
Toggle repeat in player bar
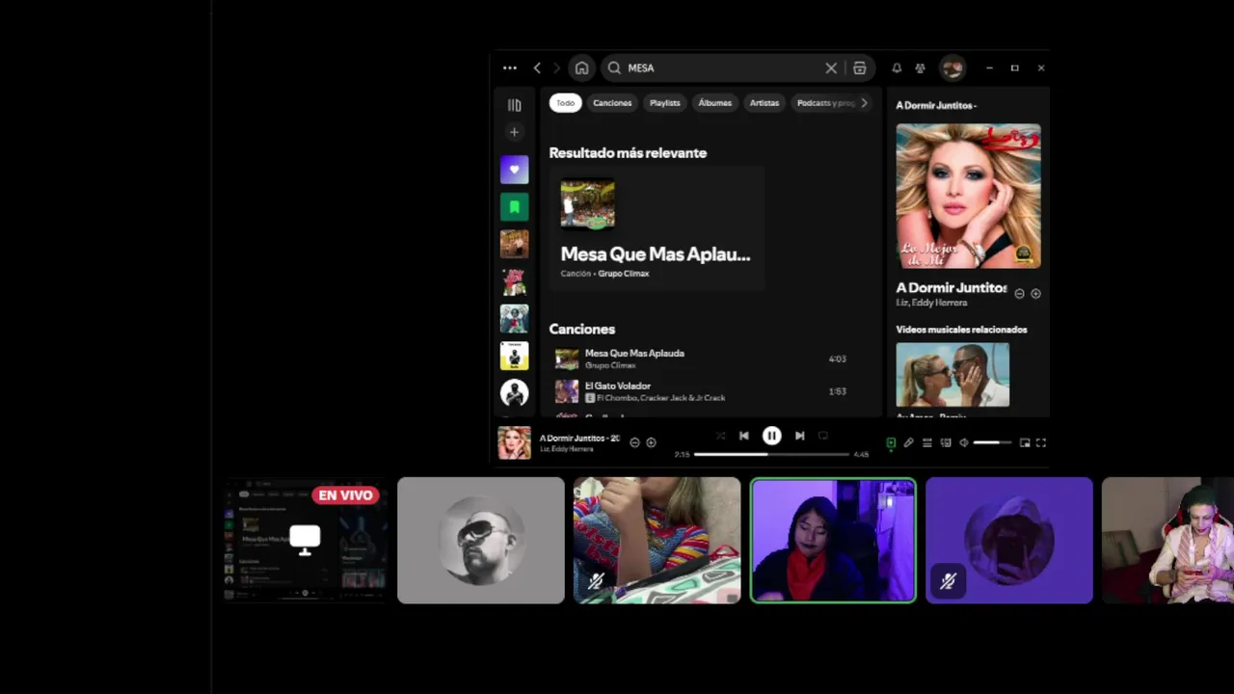[822, 436]
